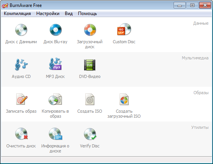Screen dimensions: 213x164
Task: Close the BurnAware Free window
Action: coord(205,5)
